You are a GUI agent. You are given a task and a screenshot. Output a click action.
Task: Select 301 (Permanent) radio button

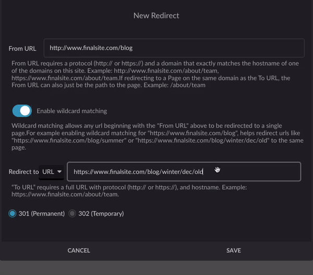coord(13,213)
